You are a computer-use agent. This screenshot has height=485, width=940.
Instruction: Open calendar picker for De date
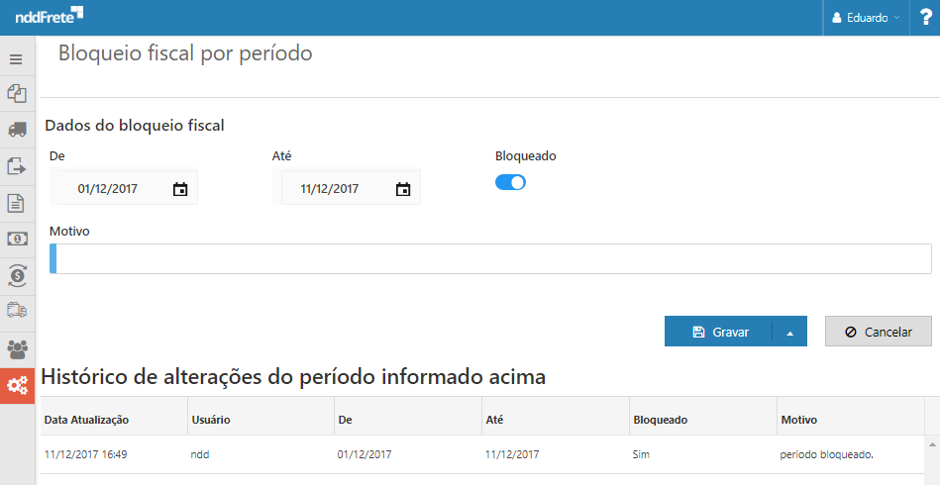point(180,189)
